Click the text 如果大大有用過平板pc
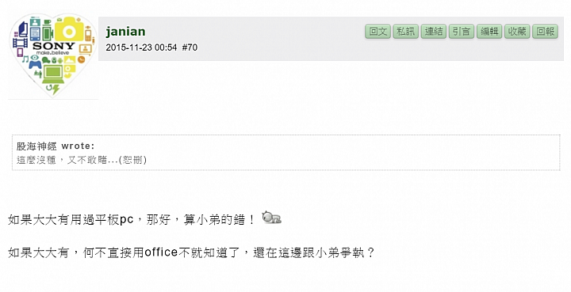The height and width of the screenshot is (292, 571). click(x=71, y=220)
